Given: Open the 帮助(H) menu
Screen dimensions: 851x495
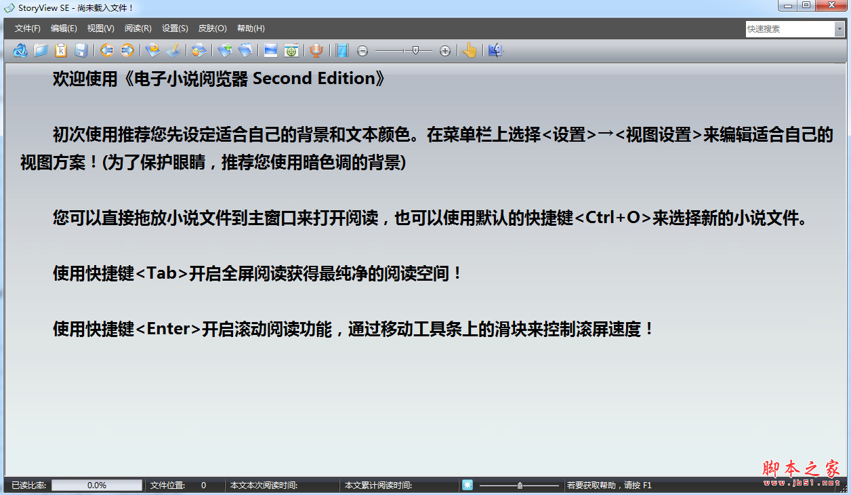Looking at the screenshot, I should tap(251, 28).
